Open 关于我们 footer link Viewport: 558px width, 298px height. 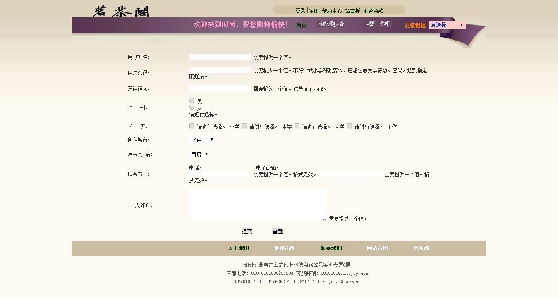tap(238, 248)
